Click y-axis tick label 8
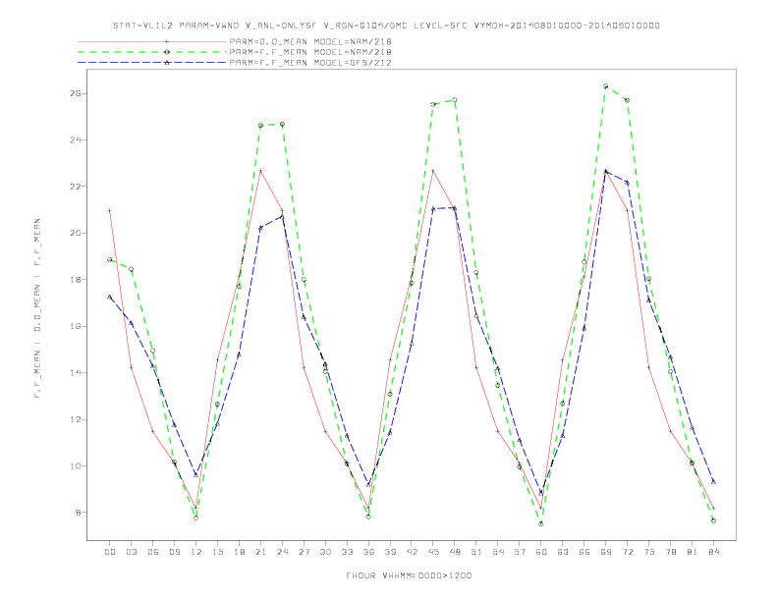The width and height of the screenshot is (778, 601). (78, 513)
